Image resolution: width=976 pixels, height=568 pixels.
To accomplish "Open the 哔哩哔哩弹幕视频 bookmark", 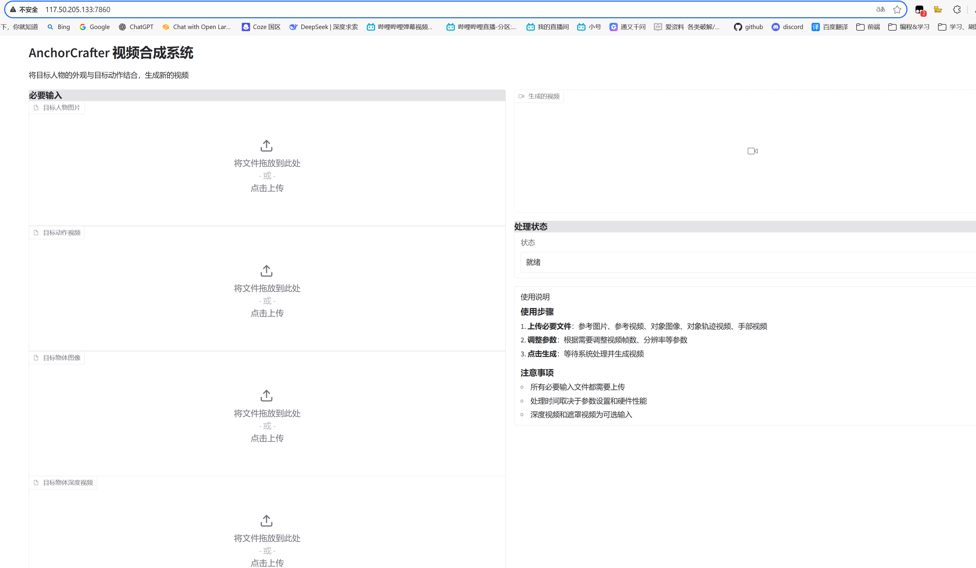I will (400, 27).
